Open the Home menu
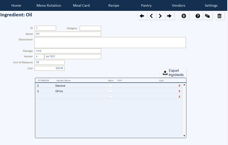 (x=16, y=6)
